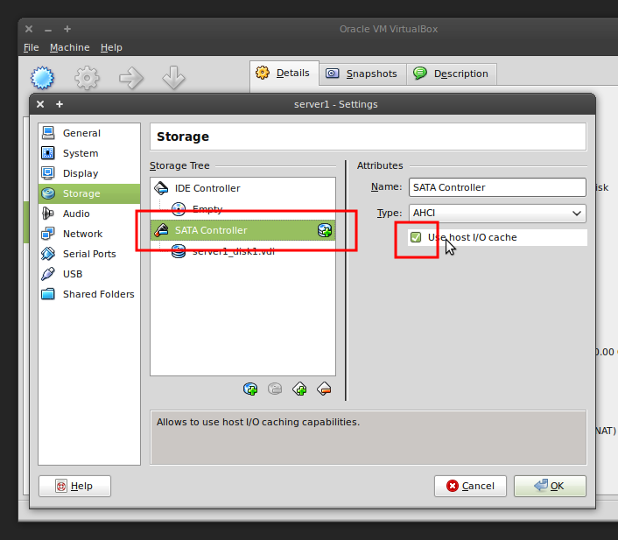618x540 pixels.
Task: Add hard disk via SATA Controller row icon
Action: coord(325,230)
